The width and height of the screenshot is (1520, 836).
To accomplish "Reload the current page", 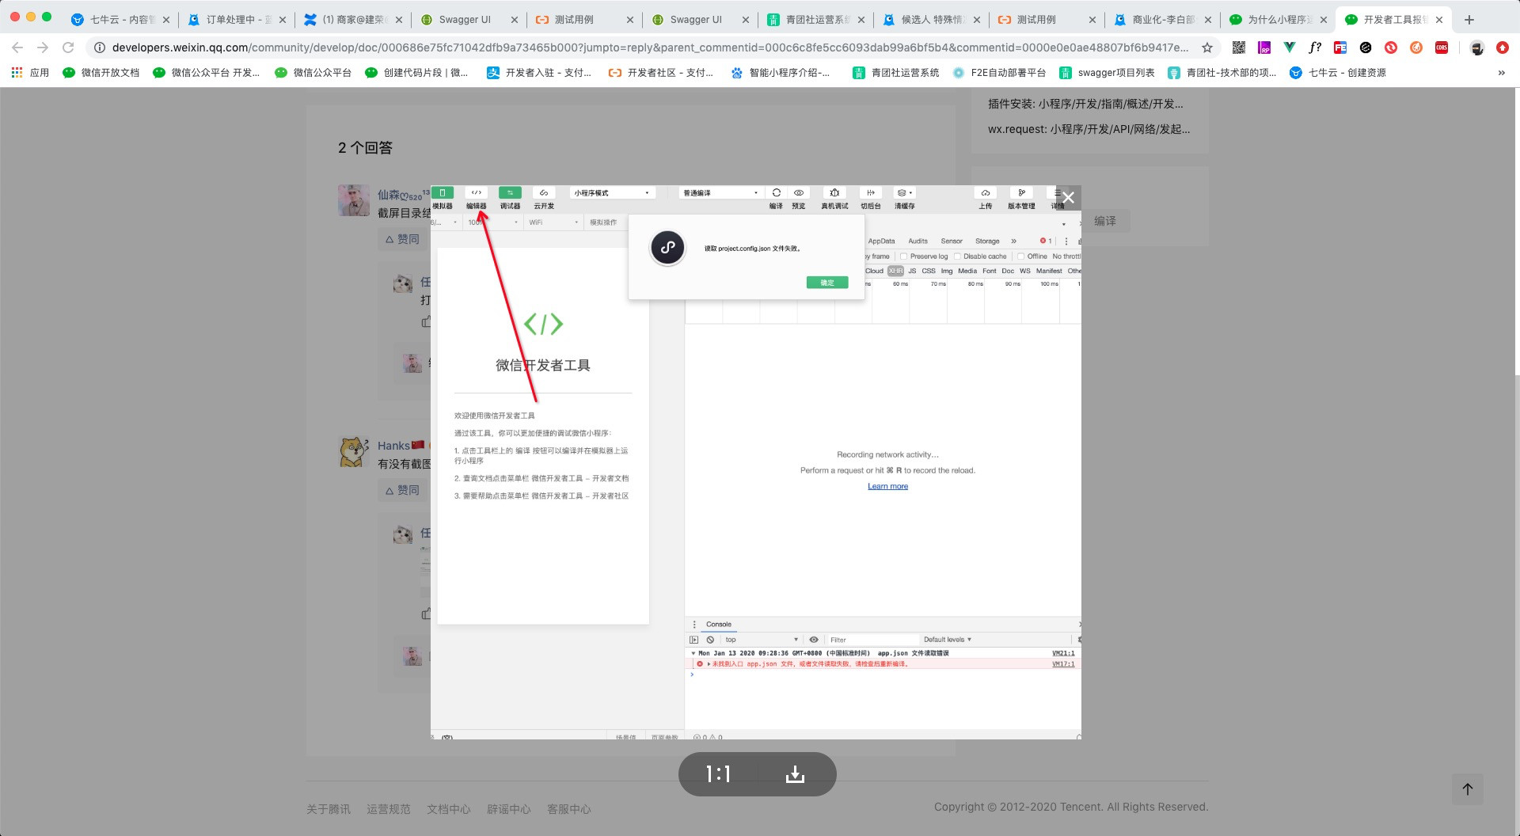I will [68, 47].
